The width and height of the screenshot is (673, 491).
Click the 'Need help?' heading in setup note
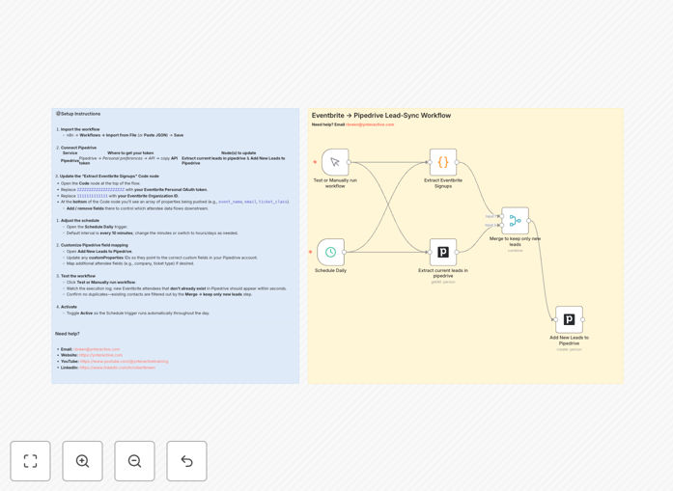[67, 334]
